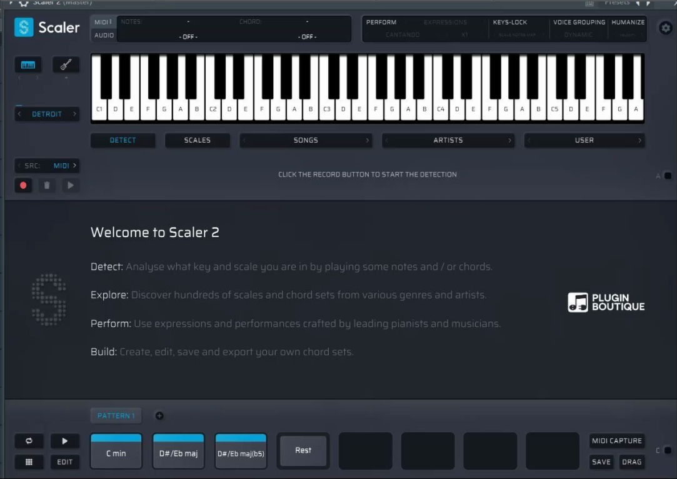The height and width of the screenshot is (479, 677).
Task: Enable the MIDI input mode
Action: pyautogui.click(x=103, y=21)
